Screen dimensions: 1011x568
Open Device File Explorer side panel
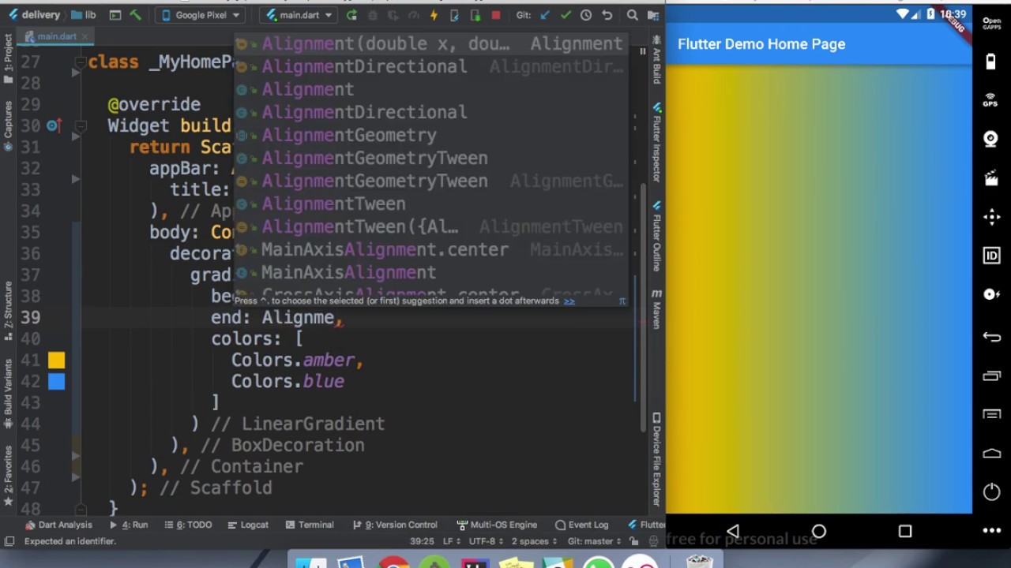pos(656,459)
